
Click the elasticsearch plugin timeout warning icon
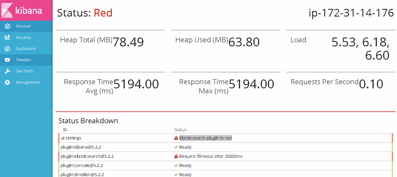tap(176, 156)
